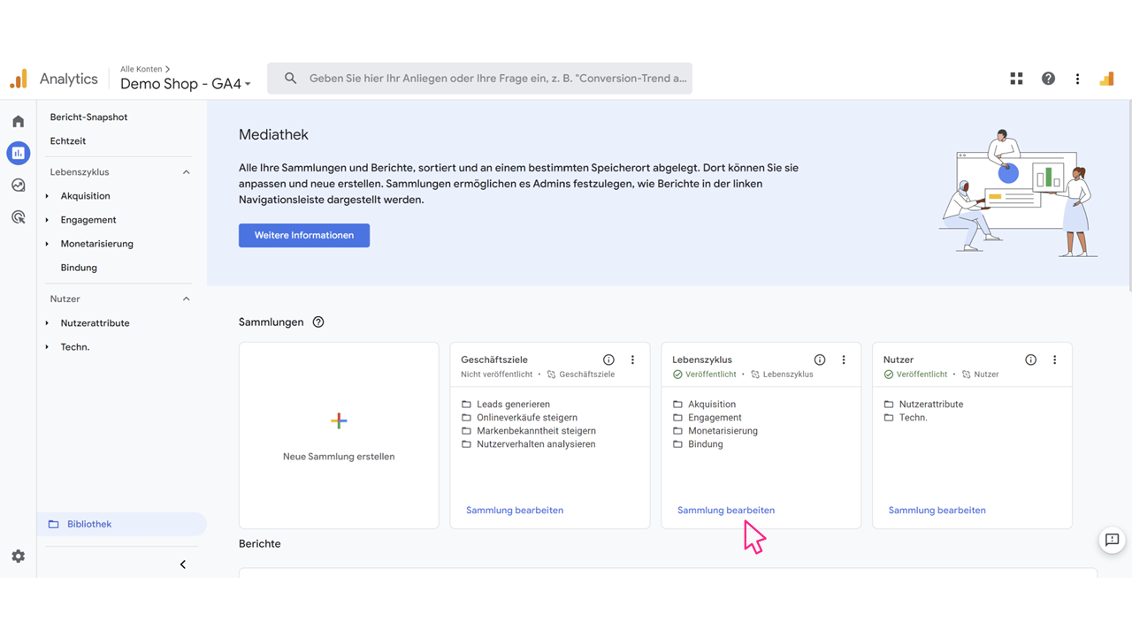1132x636 pixels.
Task: Click Nutzerverhalten analysieren entry
Action: pyautogui.click(x=536, y=444)
